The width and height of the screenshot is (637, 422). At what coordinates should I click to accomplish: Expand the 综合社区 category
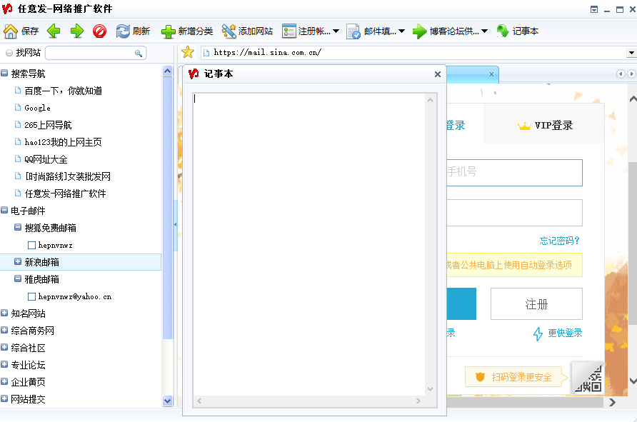[4, 347]
